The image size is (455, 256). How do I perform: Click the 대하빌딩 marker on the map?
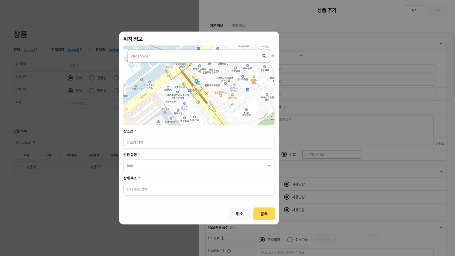pyautogui.click(x=247, y=65)
